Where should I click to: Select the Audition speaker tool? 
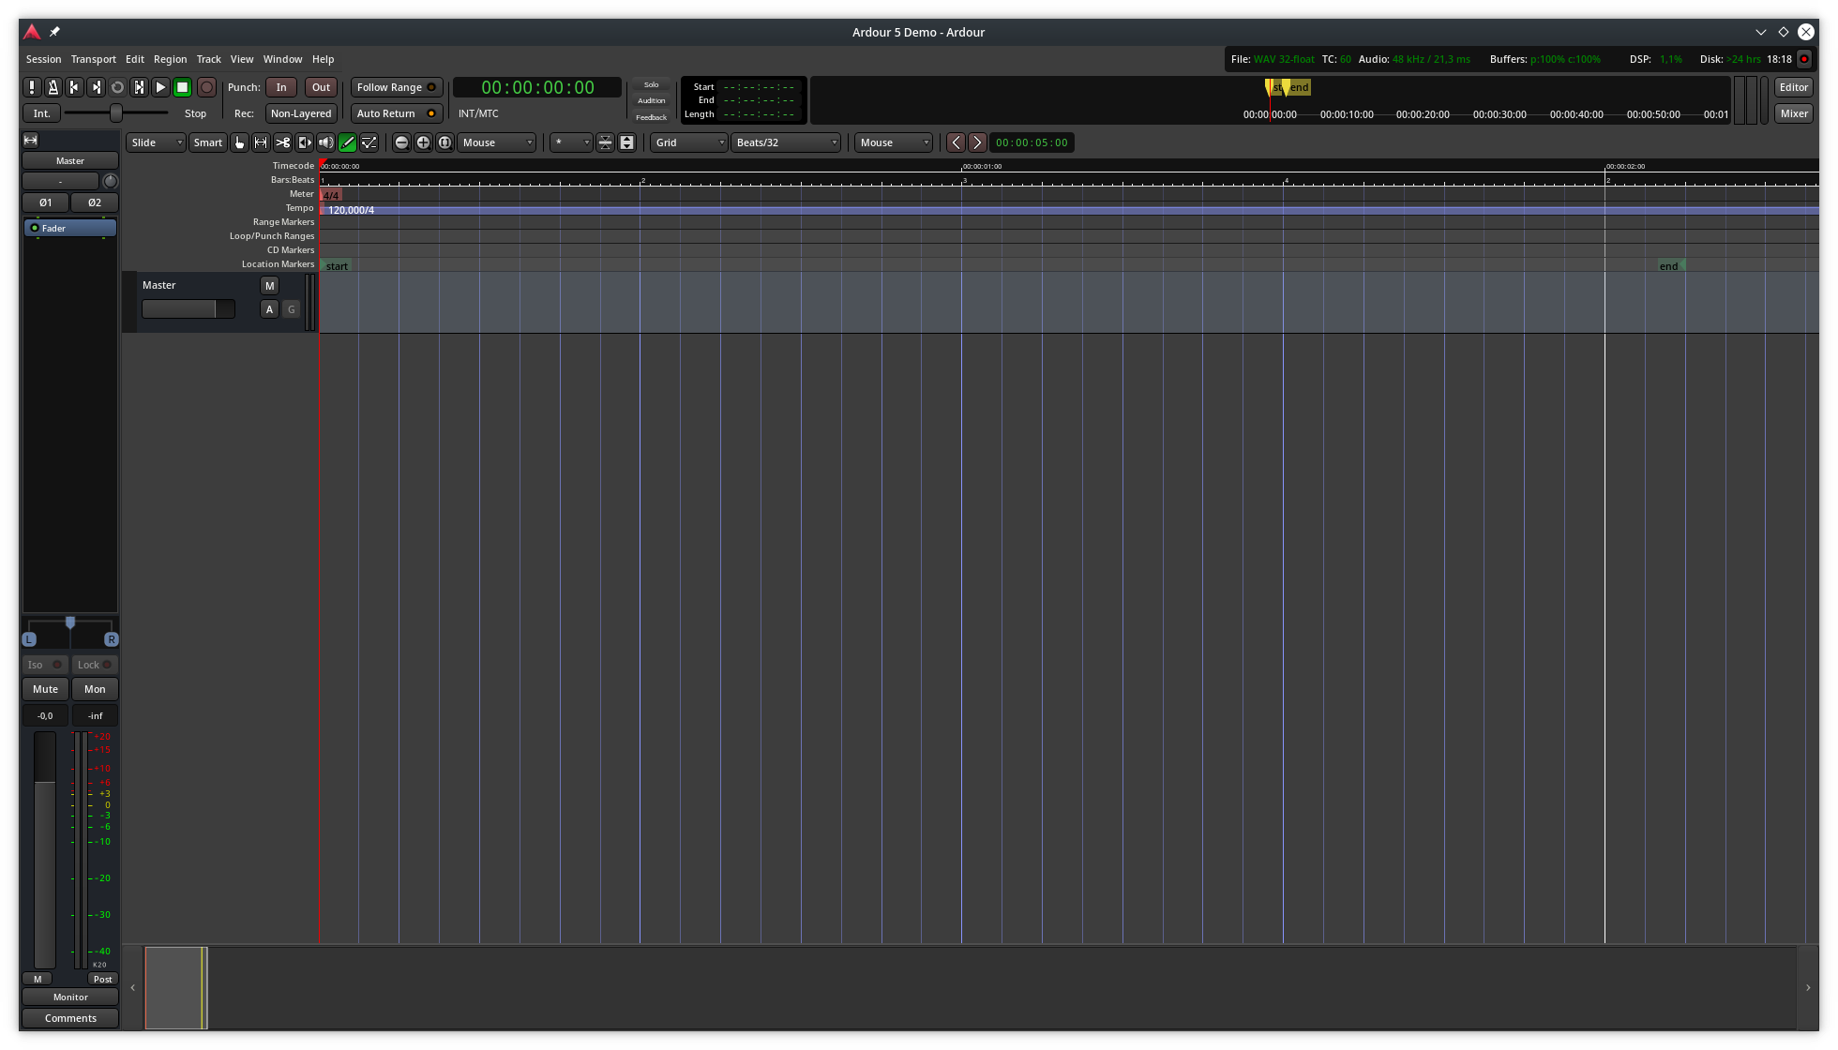325,142
